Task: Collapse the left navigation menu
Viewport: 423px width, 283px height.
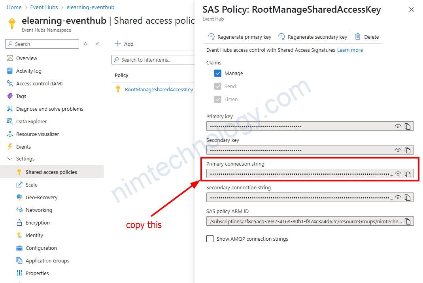Action: click(97, 44)
